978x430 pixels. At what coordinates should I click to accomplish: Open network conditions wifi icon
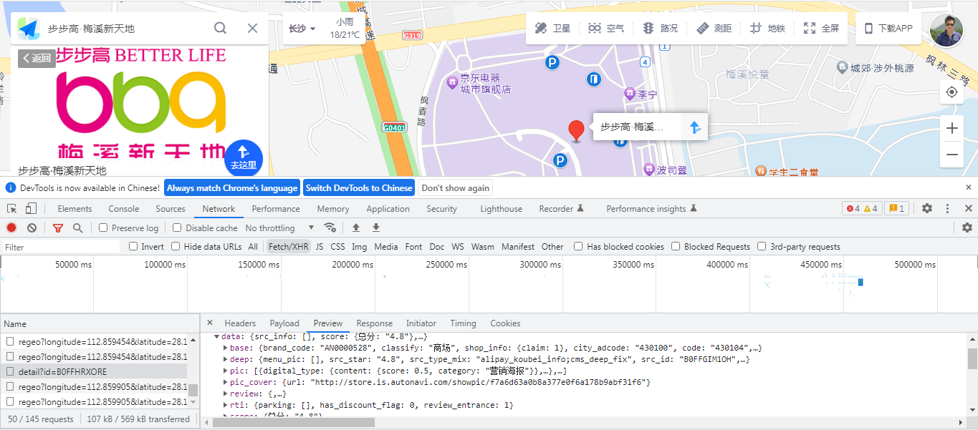(x=330, y=228)
